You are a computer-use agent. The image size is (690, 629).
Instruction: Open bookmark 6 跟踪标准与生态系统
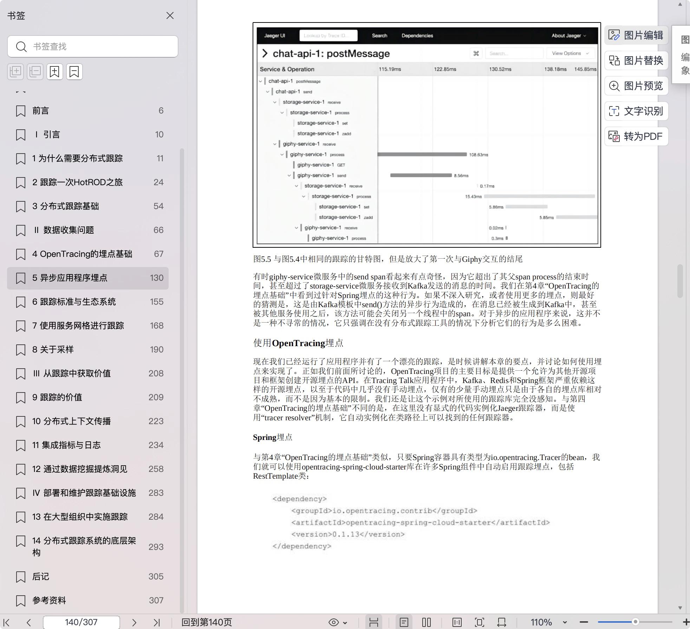pos(88,302)
